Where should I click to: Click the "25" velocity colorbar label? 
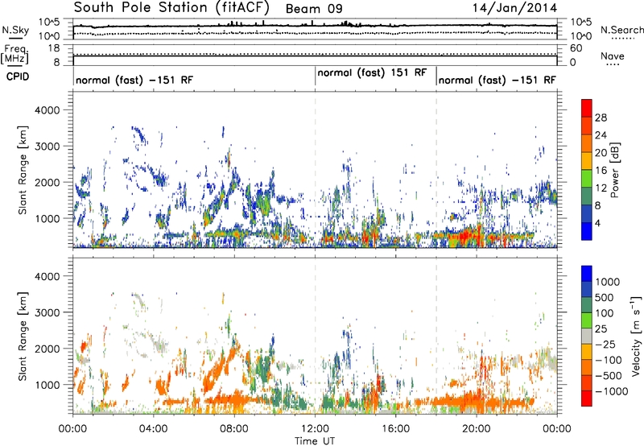pos(601,329)
